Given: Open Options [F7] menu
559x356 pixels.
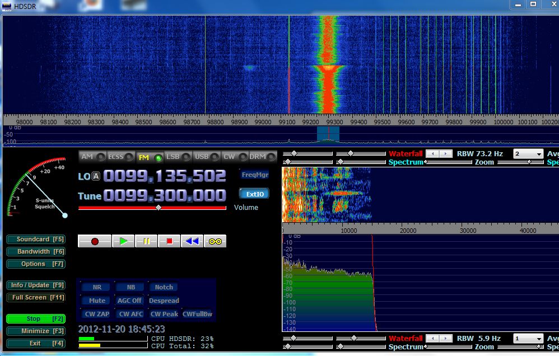Looking at the screenshot, I should [36, 264].
